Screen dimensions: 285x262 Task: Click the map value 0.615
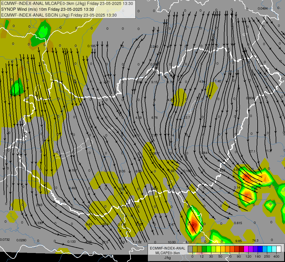click(238, 223)
